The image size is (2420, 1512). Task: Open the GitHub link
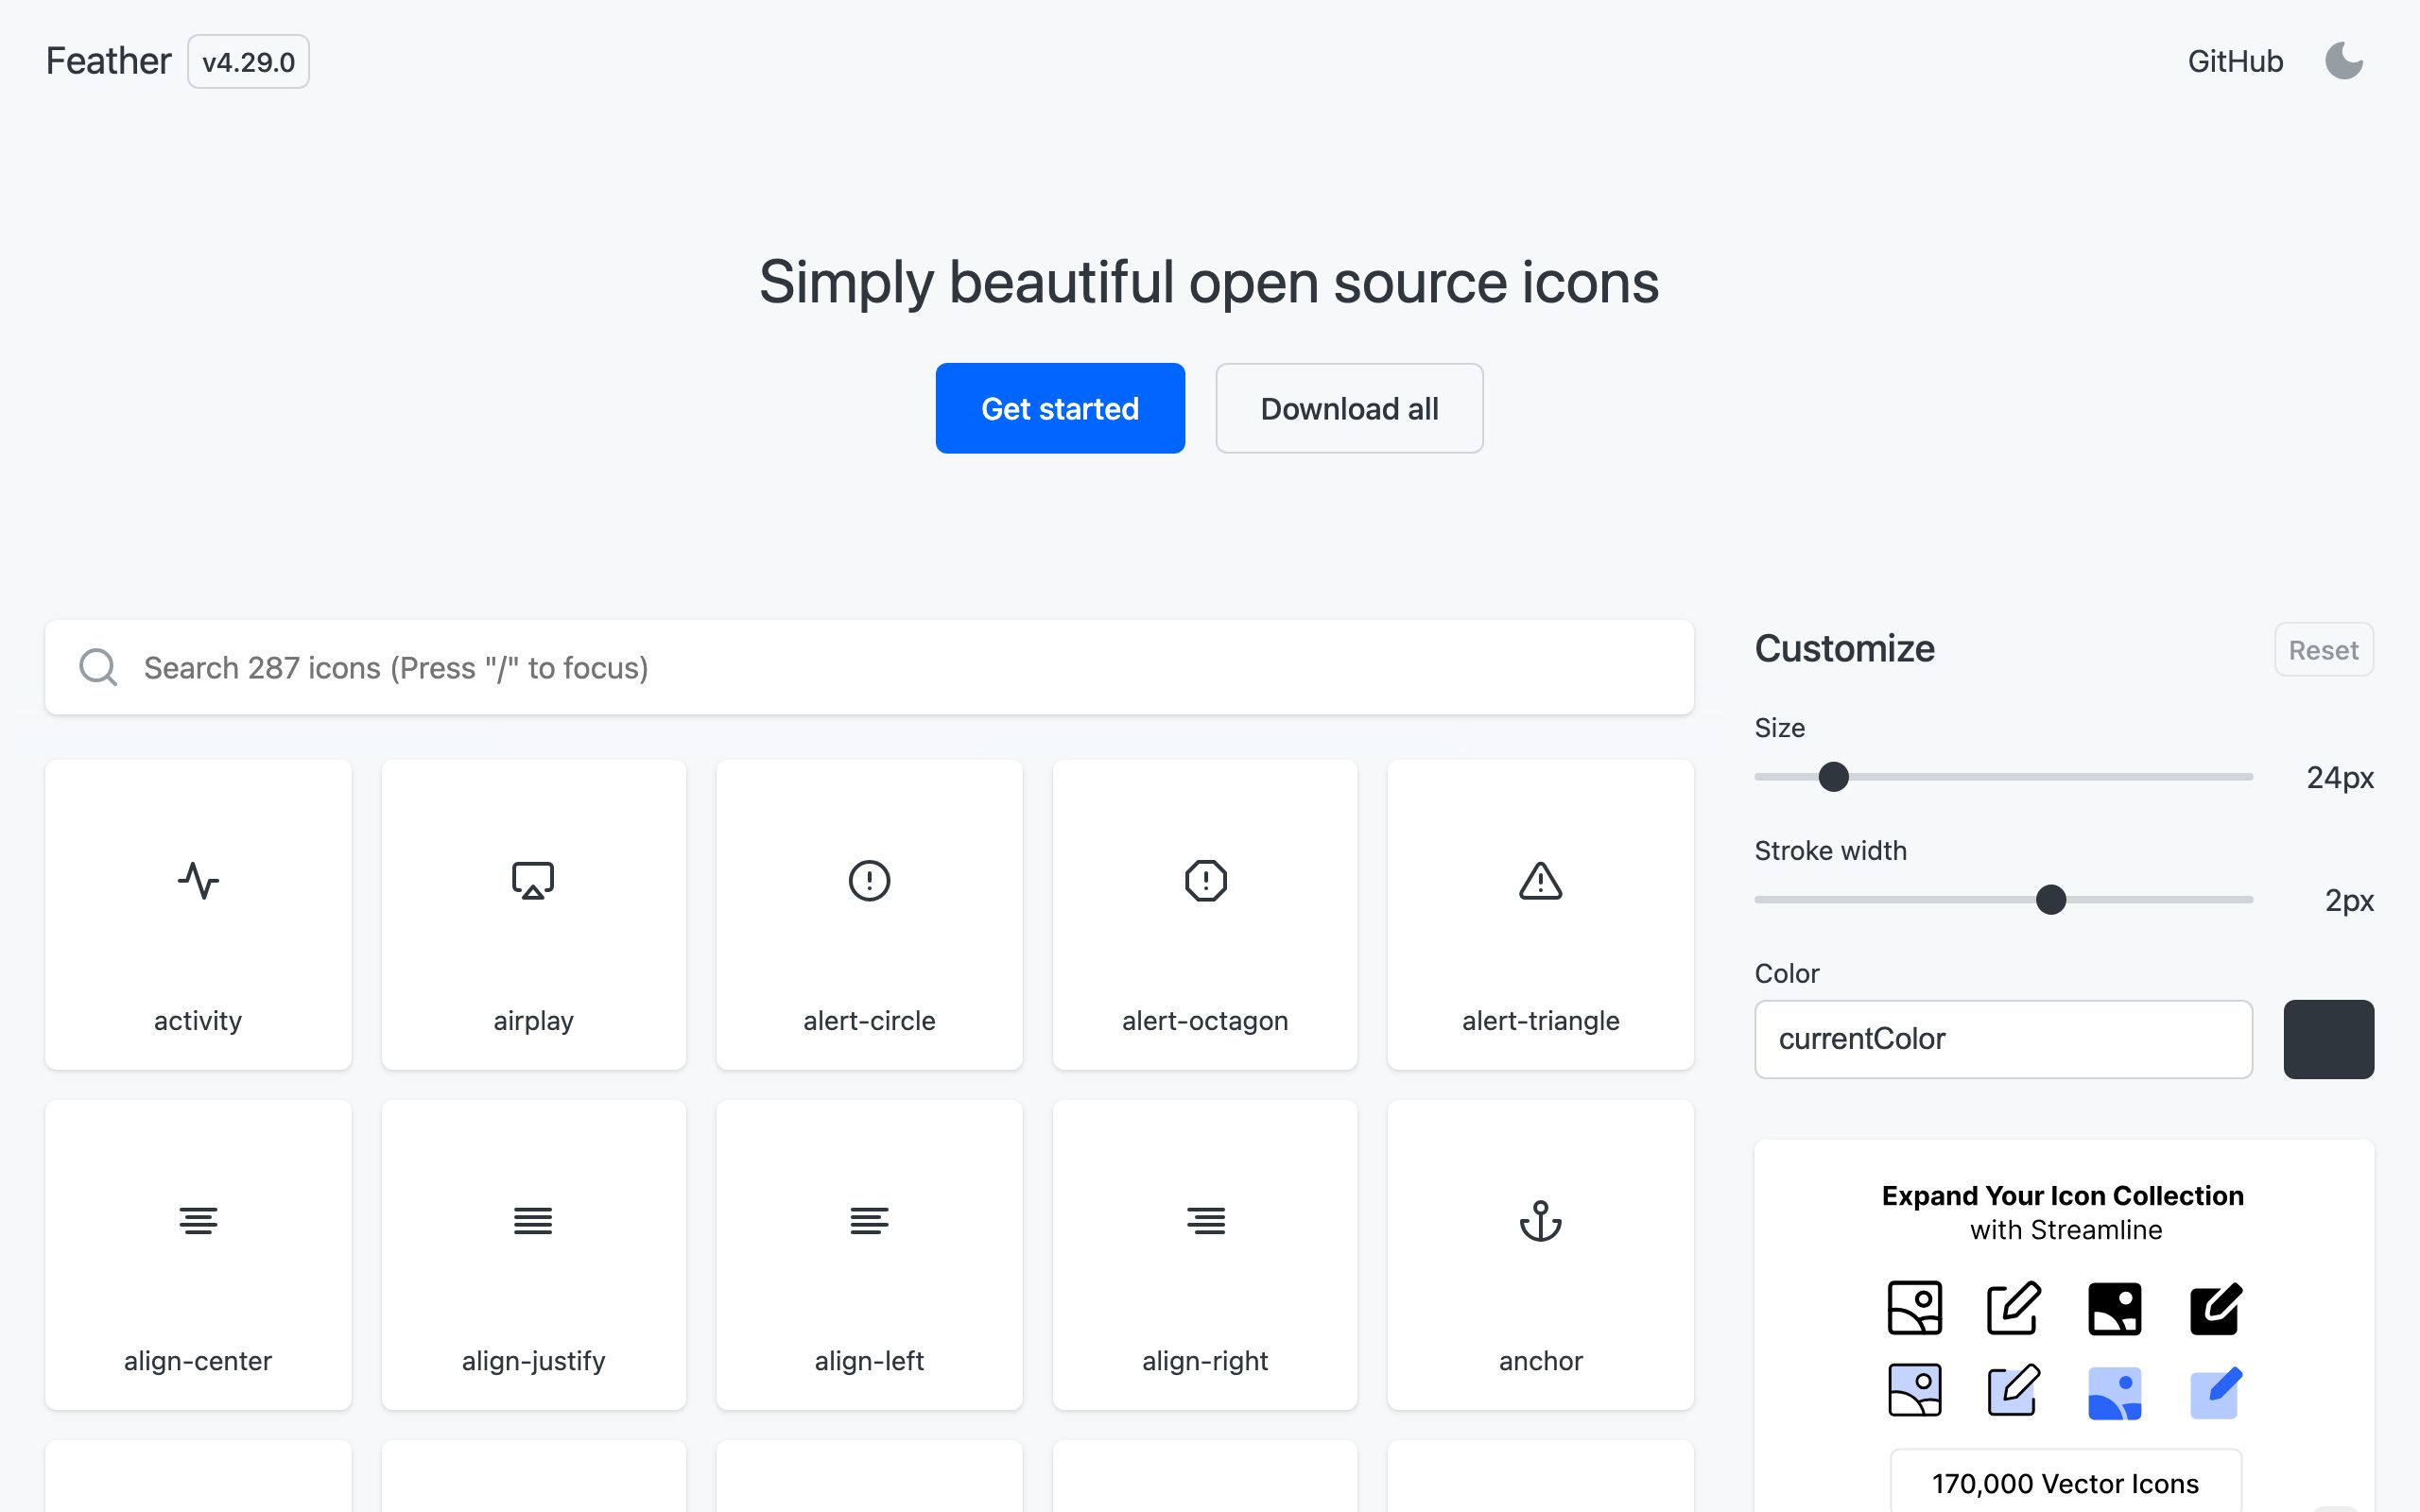point(2235,61)
